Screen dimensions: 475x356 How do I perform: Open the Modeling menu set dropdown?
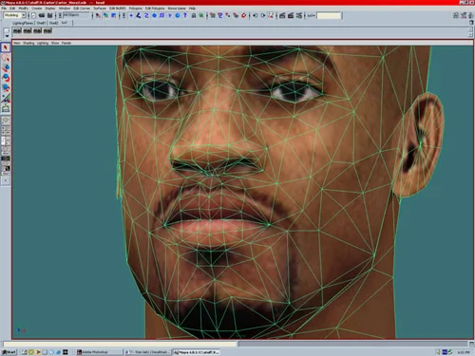click(x=14, y=15)
